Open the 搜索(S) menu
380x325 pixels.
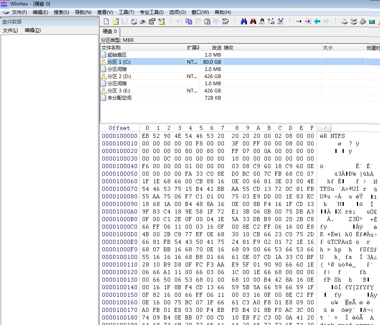(61, 12)
